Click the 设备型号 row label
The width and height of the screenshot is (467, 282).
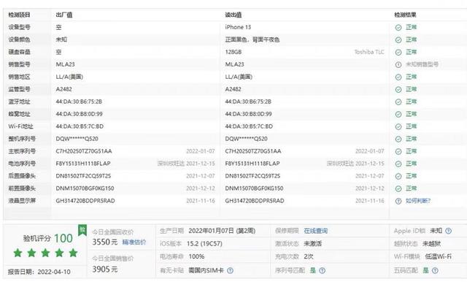pyautogui.click(x=20, y=27)
